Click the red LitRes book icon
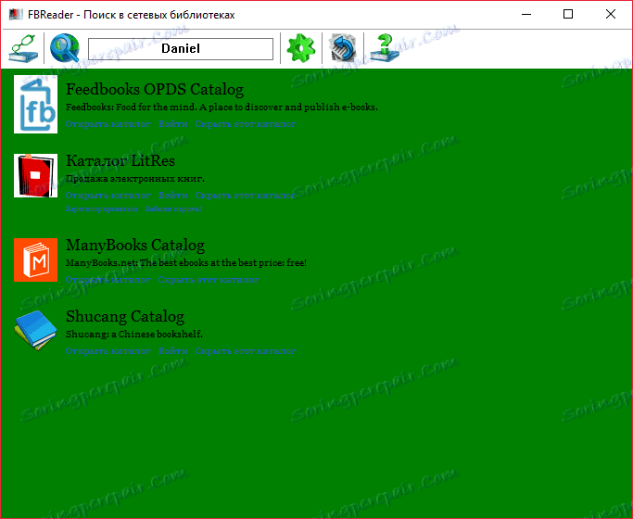 pyautogui.click(x=35, y=175)
